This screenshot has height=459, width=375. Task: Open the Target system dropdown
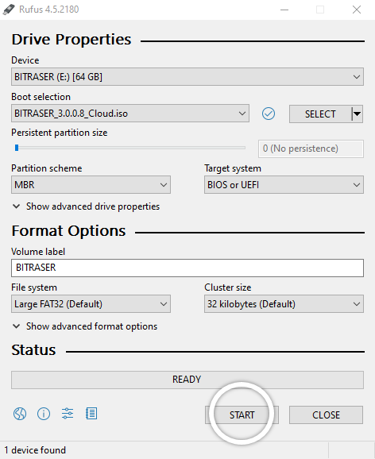click(284, 185)
